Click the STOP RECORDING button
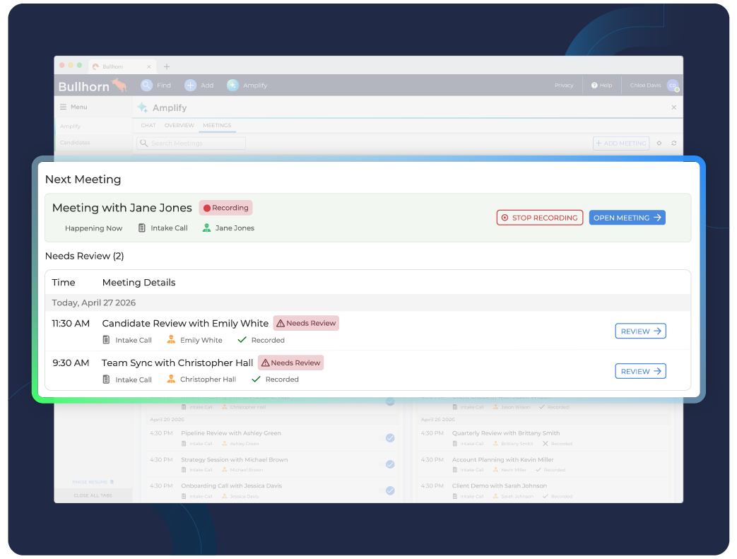Screen dimensions: 737x559 click(x=540, y=218)
